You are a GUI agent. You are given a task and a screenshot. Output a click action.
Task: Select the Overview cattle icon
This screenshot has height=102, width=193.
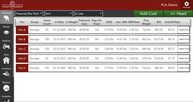click(6, 19)
